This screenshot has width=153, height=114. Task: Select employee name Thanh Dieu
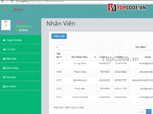tap(80, 72)
